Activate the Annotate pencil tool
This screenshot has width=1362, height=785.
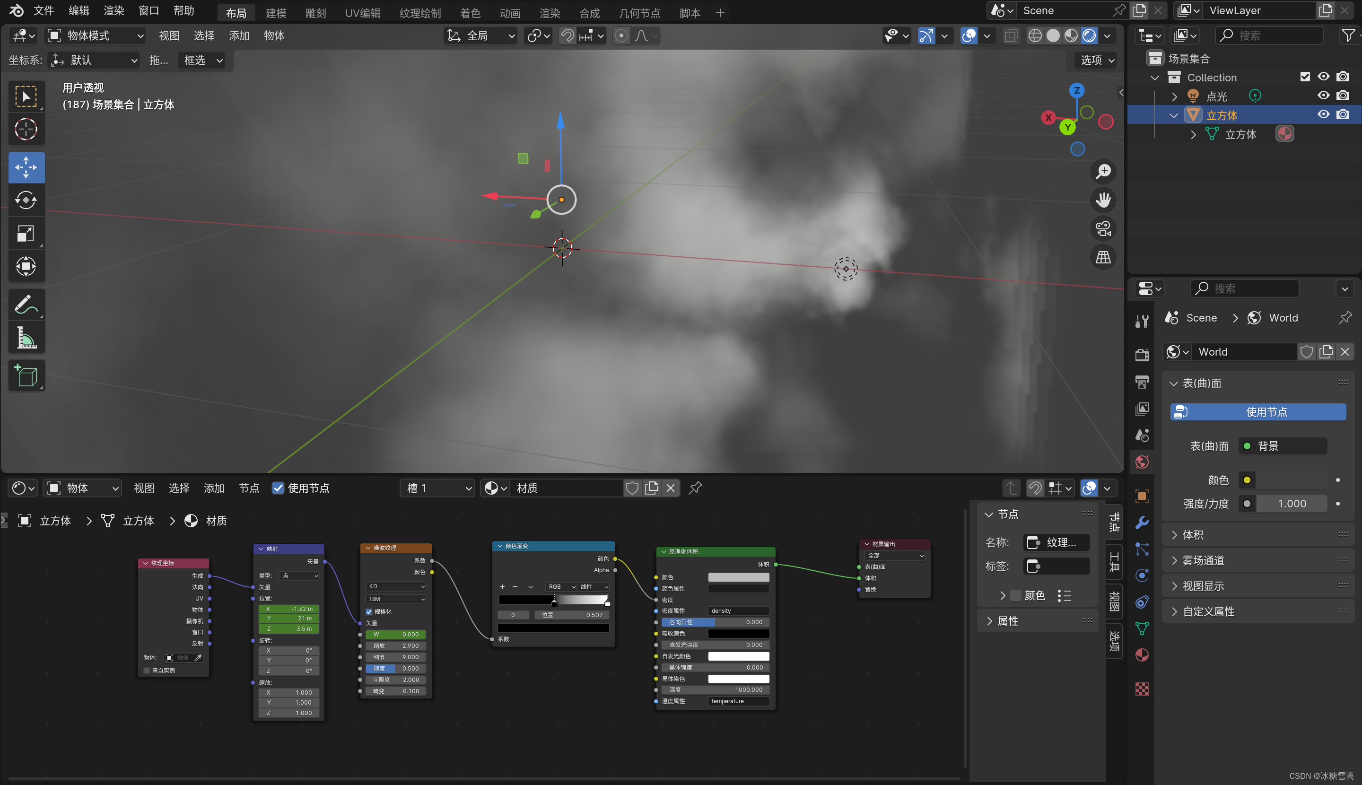(26, 305)
